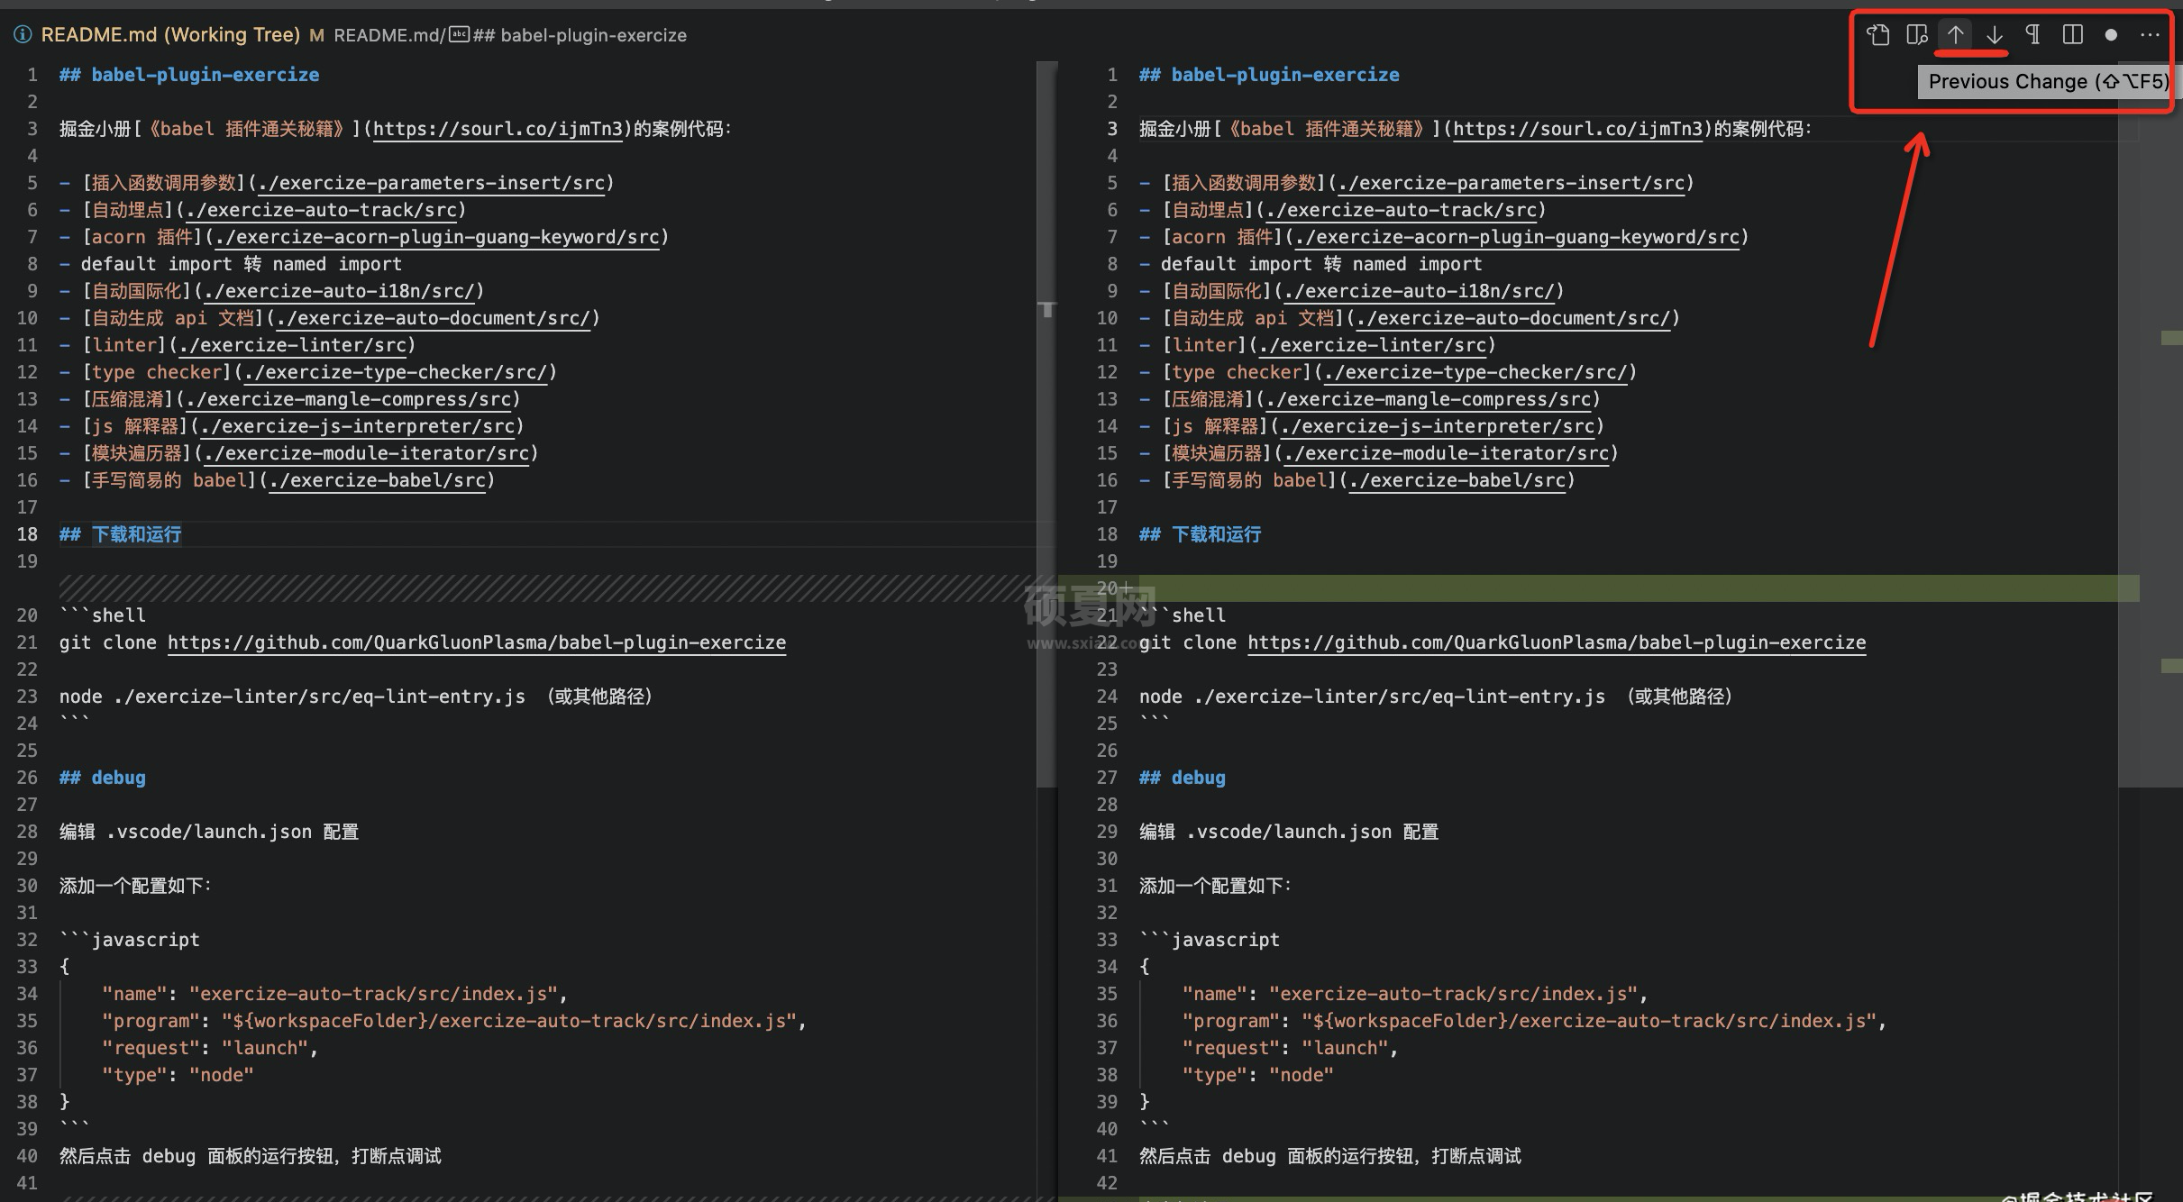Viewport: 2183px width, 1202px height.
Task: Select the README.md (Working Tree) tab
Action: pyautogui.click(x=170, y=35)
